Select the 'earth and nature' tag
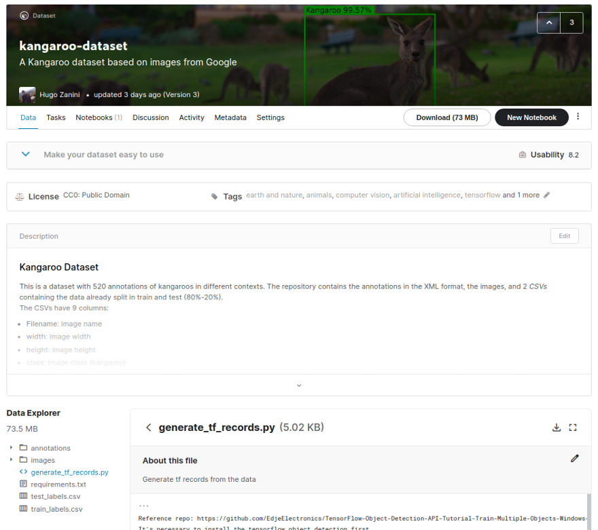Screen dimensions: 598x530 pyautogui.click(x=275, y=195)
